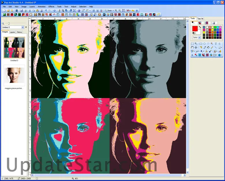The image size is (225, 181).
Task: Switch to the Layers tab
Action: [12, 32]
